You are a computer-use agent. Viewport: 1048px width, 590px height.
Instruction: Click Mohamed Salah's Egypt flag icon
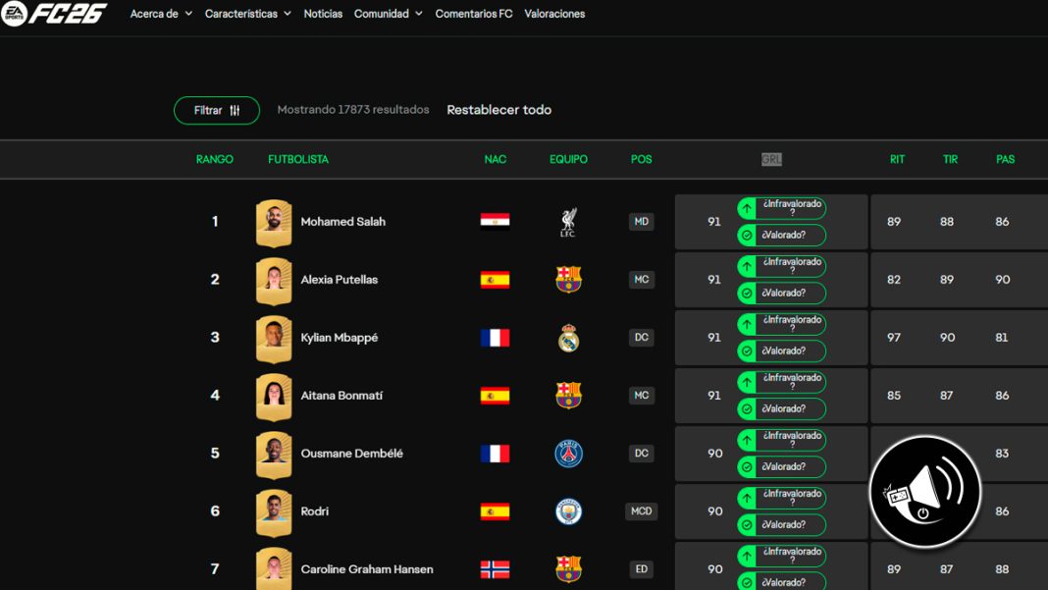pos(496,222)
